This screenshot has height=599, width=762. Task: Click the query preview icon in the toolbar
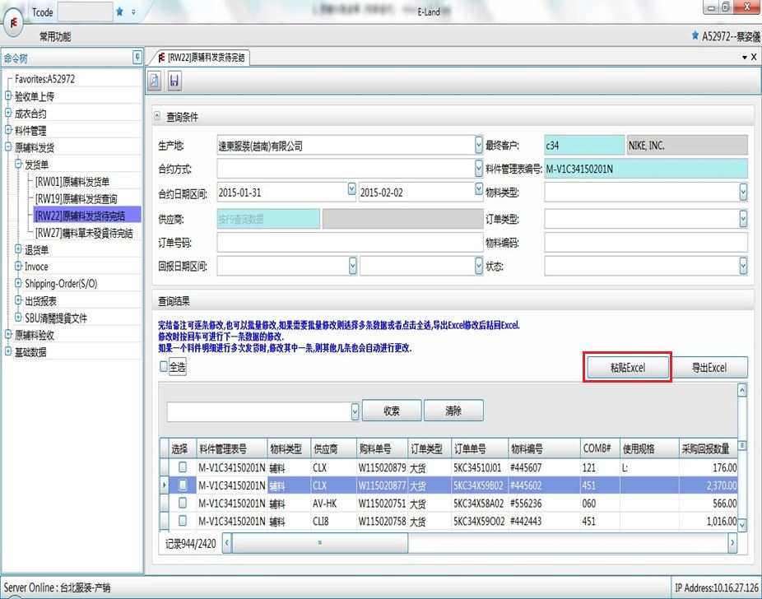[x=155, y=81]
